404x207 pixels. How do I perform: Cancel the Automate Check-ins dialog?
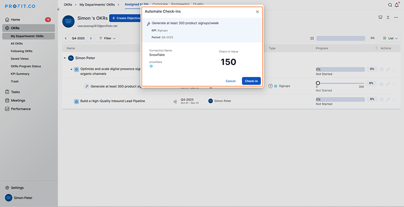pos(230,81)
